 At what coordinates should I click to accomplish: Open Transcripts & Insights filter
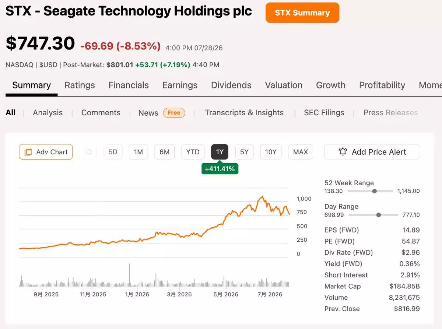[244, 113]
